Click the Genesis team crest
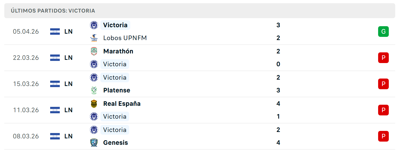The width and height of the screenshot is (400, 152). 94,143
